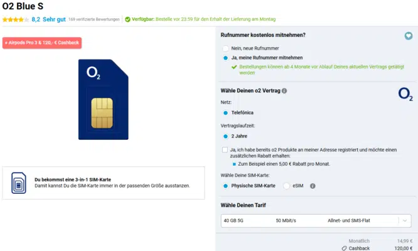The width and height of the screenshot is (418, 251).
Task: Tick the existing o2 products discount checkbox
Action: [x=225, y=150]
